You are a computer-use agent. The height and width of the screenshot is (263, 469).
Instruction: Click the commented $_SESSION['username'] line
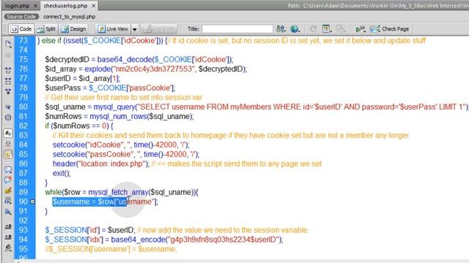click(111, 249)
